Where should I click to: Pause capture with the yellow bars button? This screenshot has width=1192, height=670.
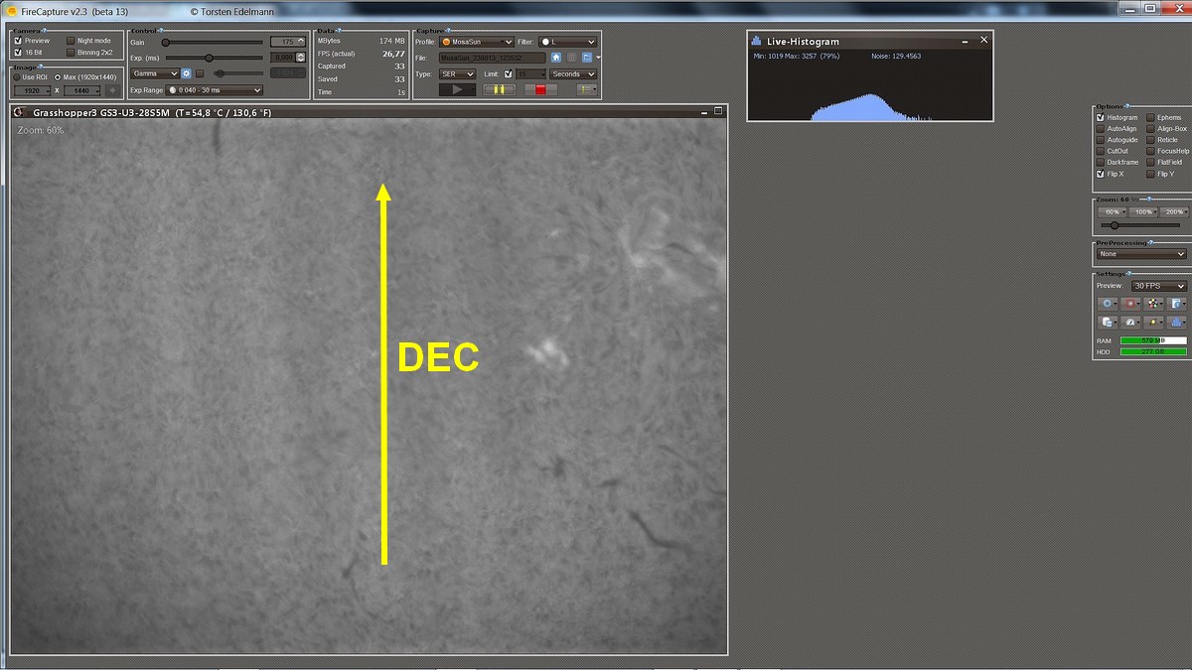500,89
